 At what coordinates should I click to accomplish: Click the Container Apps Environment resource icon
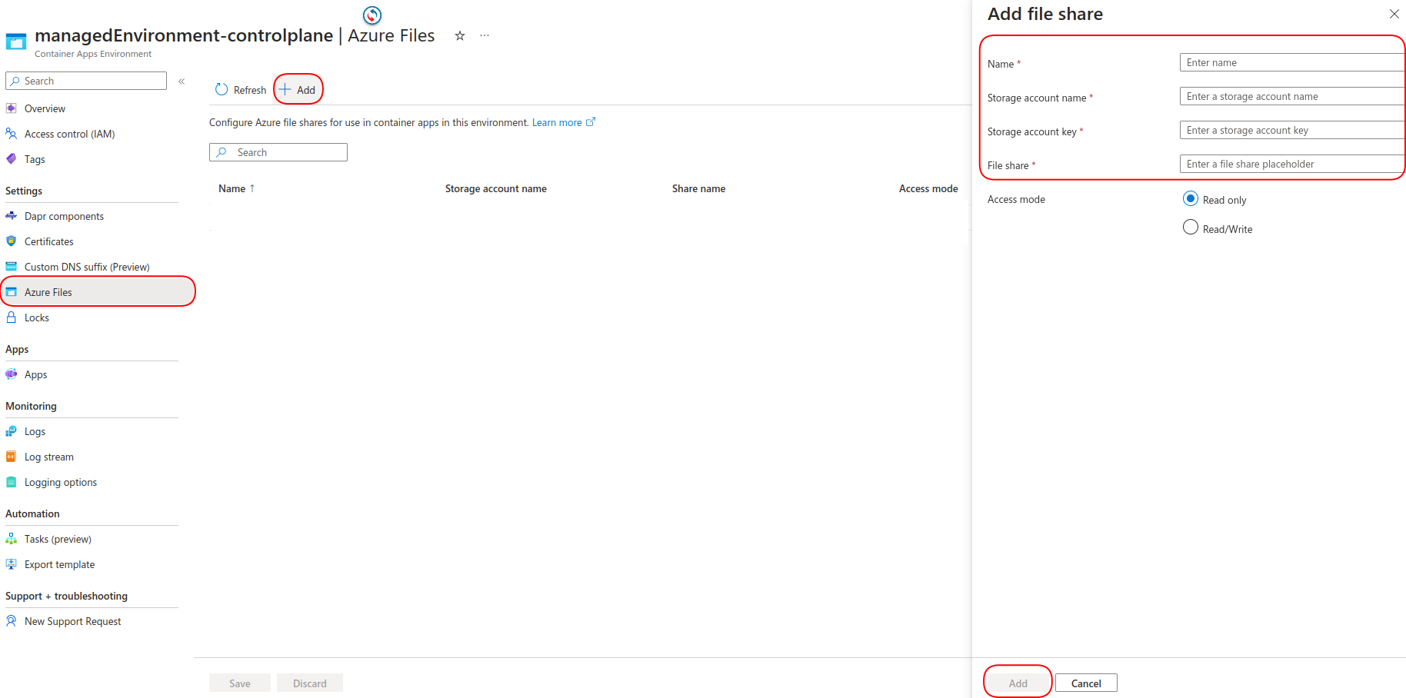click(16, 42)
